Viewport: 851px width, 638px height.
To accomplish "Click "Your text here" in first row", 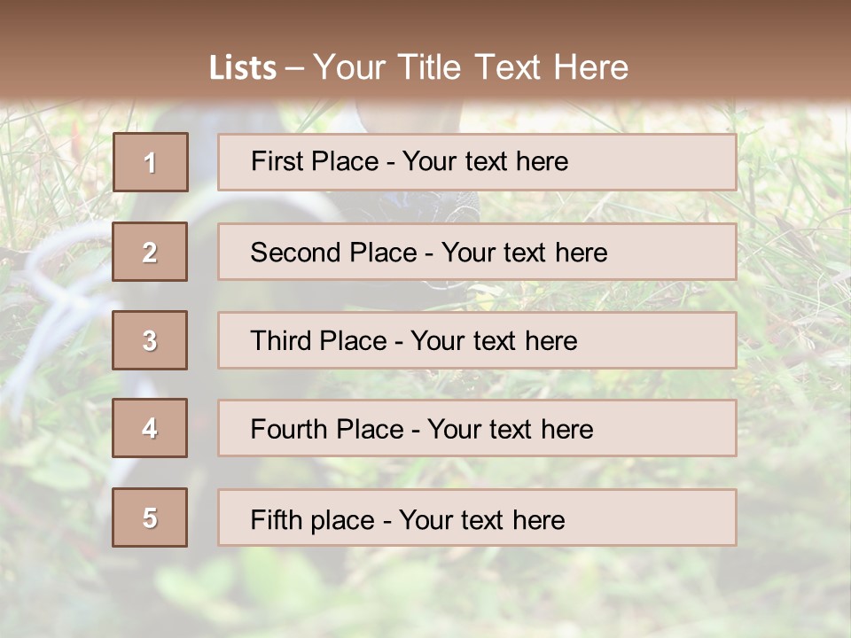I will tap(485, 161).
